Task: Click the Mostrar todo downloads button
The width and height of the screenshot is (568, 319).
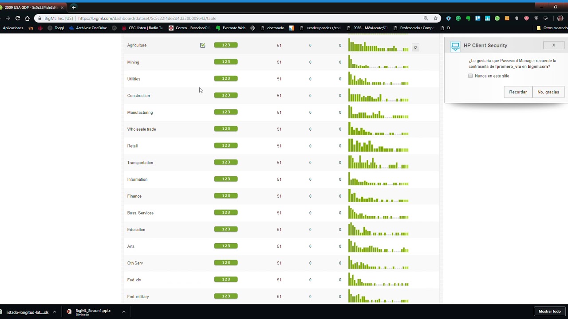Action: 549,311
